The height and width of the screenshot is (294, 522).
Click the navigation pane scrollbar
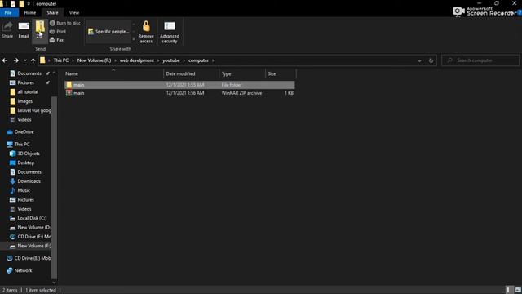(55, 188)
